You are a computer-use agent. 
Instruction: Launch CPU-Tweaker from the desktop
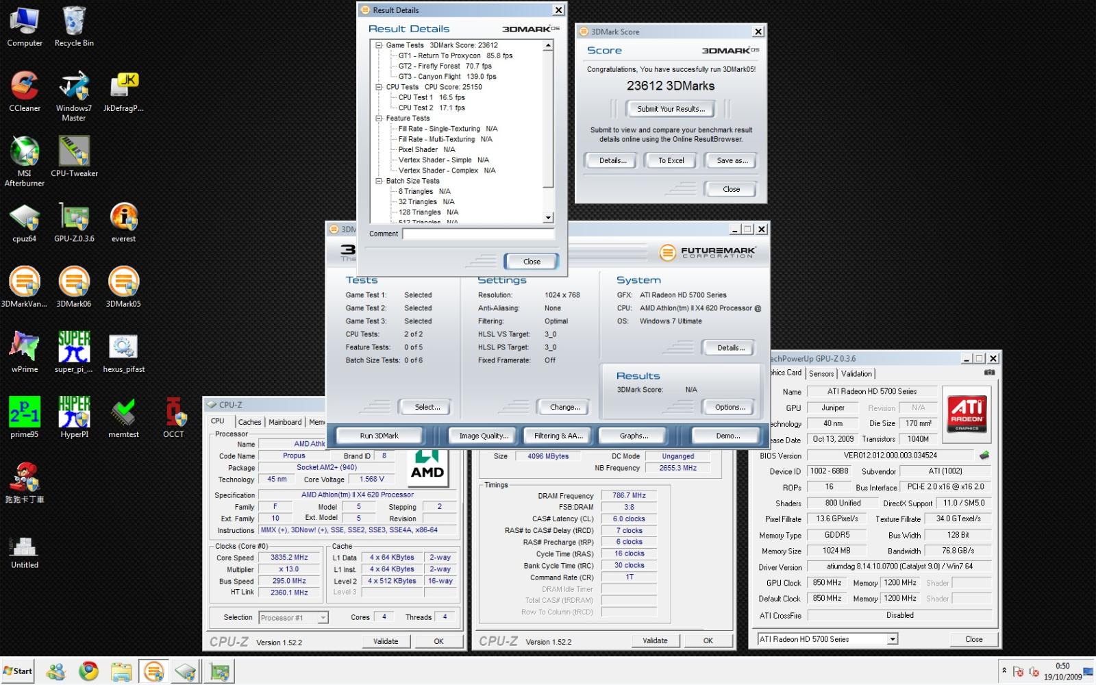74,156
